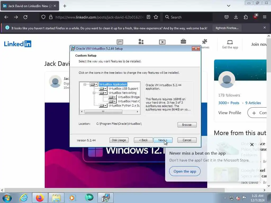Open LinkedIn Articles nav icon
The image size is (271, 203).
coord(120,42)
